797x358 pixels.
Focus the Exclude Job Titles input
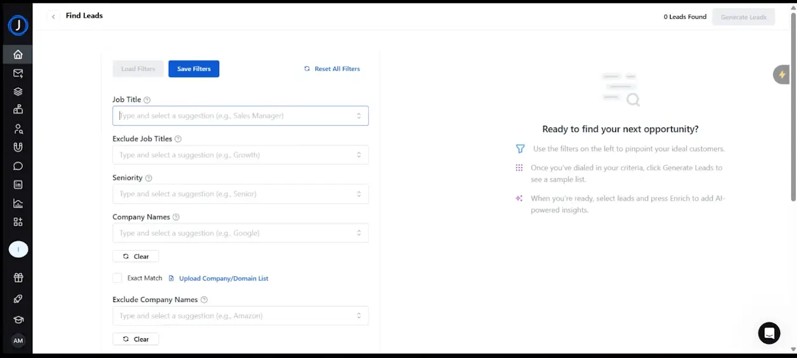(240, 155)
